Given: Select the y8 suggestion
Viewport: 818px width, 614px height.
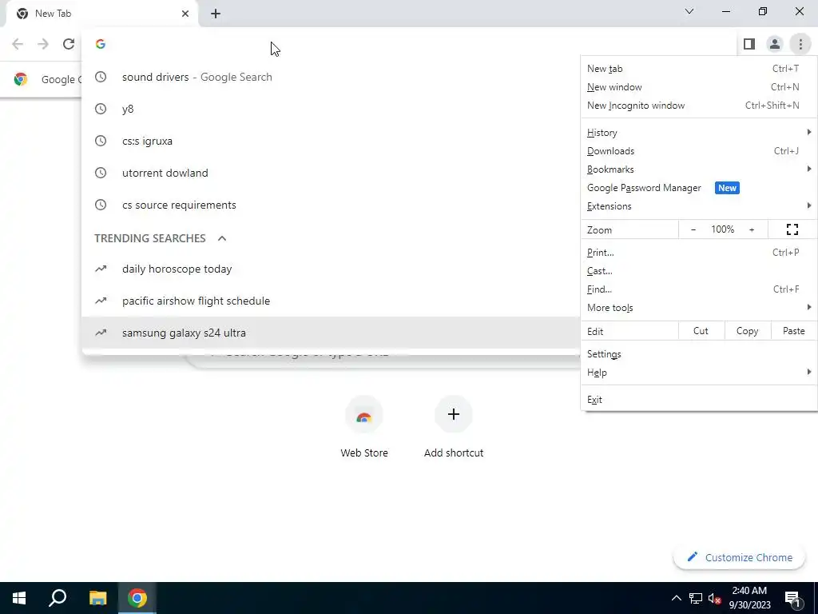Looking at the screenshot, I should (331, 109).
